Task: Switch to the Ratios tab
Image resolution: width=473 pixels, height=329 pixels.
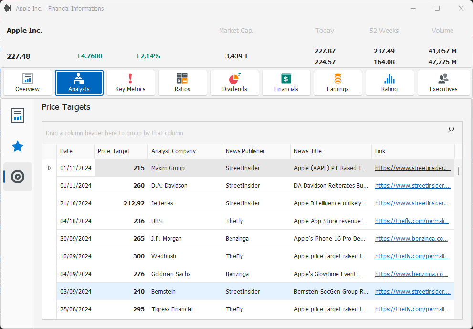Action: (x=182, y=83)
